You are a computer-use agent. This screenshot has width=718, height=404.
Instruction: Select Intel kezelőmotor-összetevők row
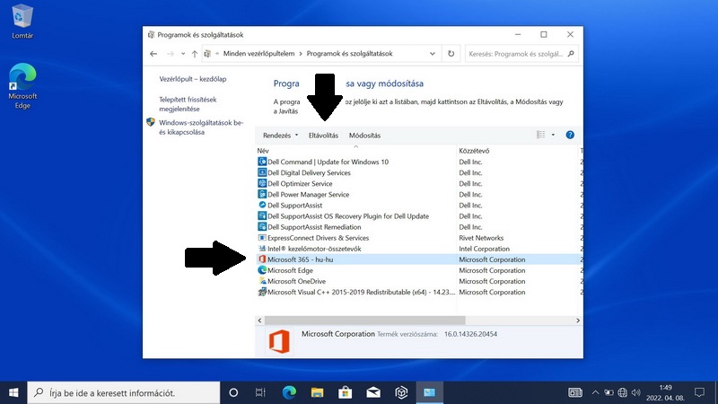pos(419,249)
